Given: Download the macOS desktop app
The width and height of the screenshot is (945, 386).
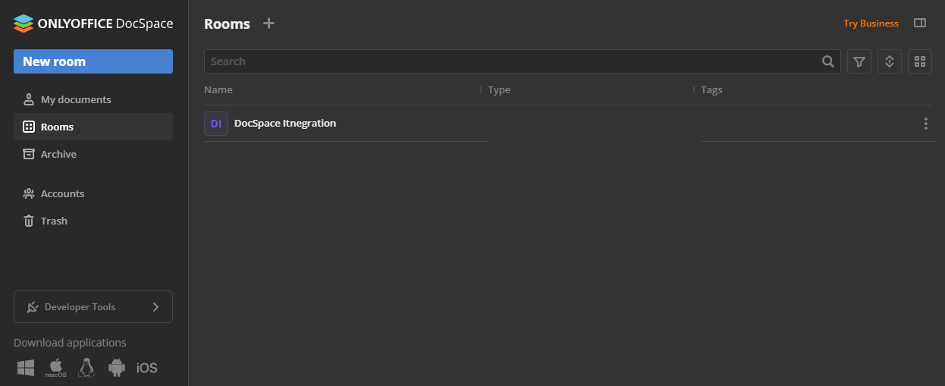Looking at the screenshot, I should point(56,368).
